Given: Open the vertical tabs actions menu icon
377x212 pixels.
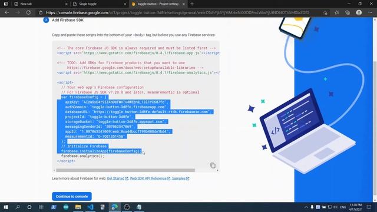Looking at the screenshot, I should pyautogui.click(x=5, y=4).
